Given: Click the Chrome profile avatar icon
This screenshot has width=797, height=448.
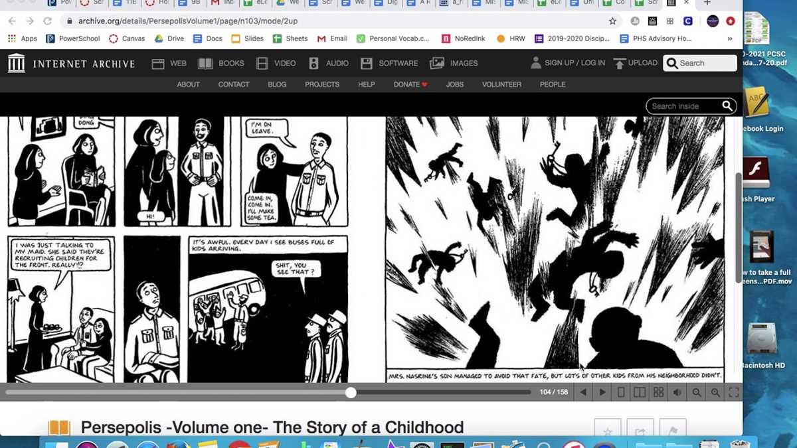Looking at the screenshot, I should pyautogui.click(x=713, y=21).
